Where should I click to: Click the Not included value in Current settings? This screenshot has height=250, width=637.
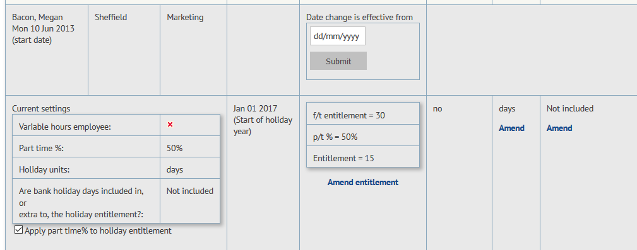tap(190, 191)
